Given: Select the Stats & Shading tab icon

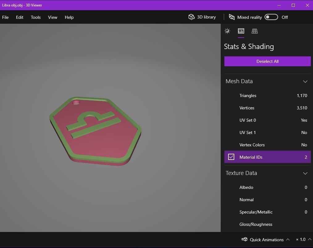Looking at the screenshot, I should [241, 31].
